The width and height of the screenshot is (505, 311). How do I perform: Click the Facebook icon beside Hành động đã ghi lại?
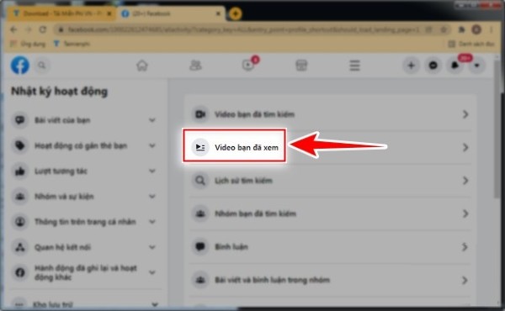pos(20,272)
